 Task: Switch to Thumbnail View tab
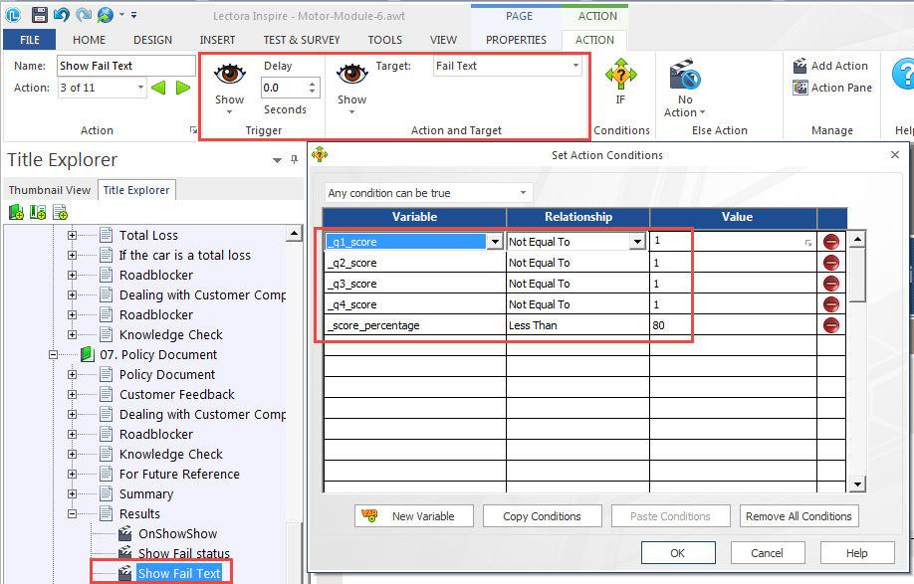[50, 190]
